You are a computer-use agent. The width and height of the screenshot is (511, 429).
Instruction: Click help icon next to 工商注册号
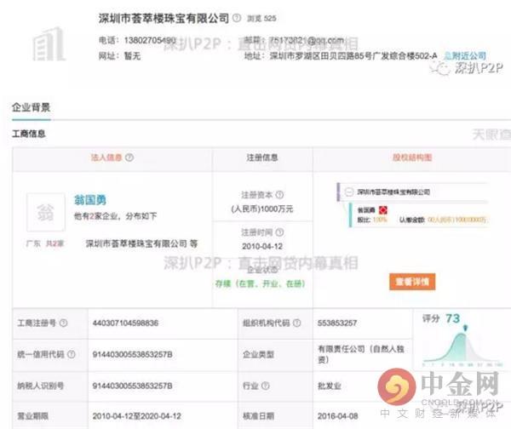coord(64,323)
